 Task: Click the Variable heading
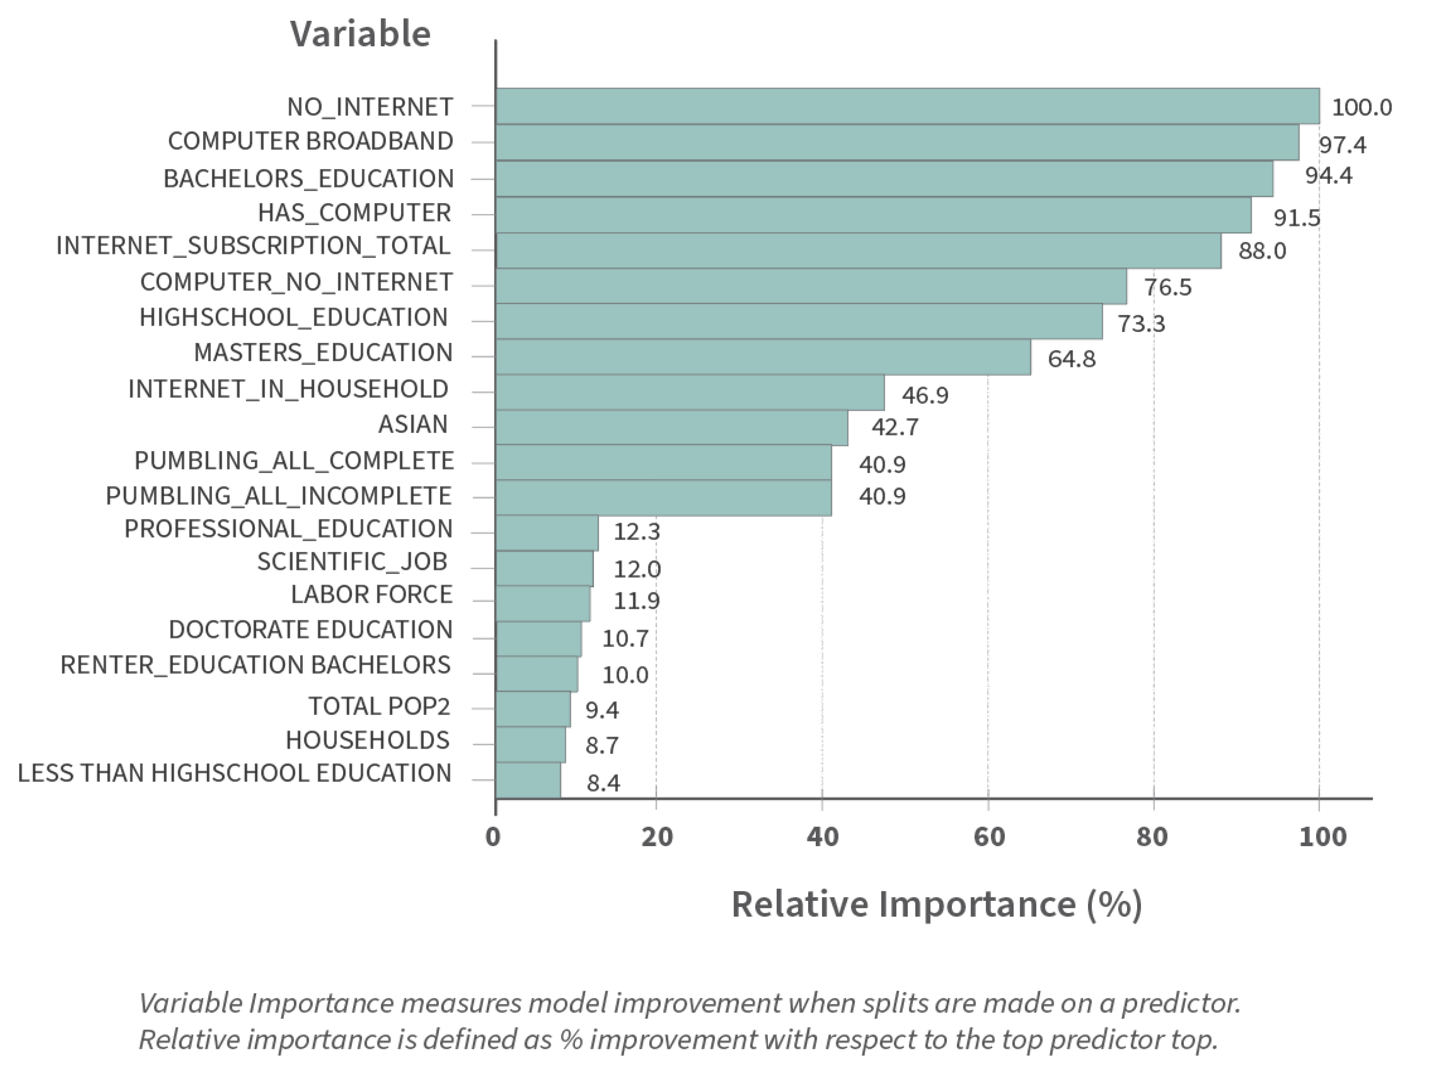(360, 33)
